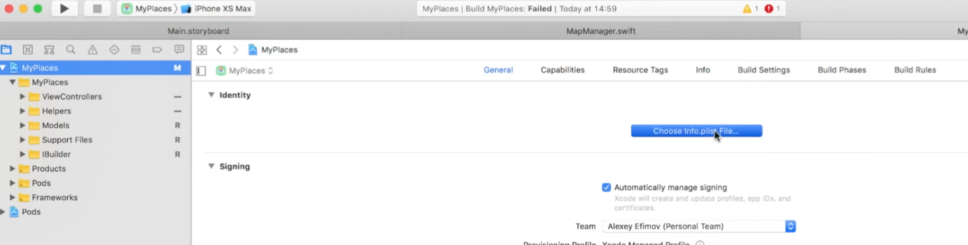
Task: Switch to the General tab
Action: pos(498,70)
